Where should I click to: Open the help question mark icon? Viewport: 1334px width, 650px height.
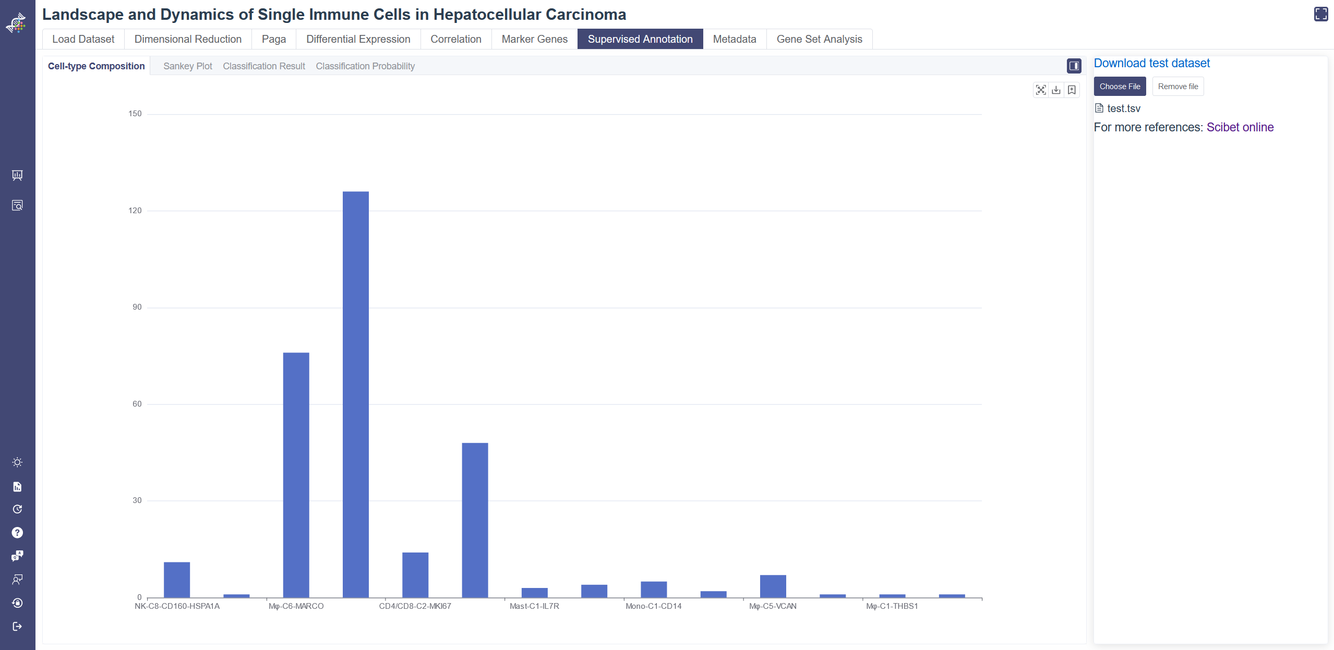tap(17, 532)
